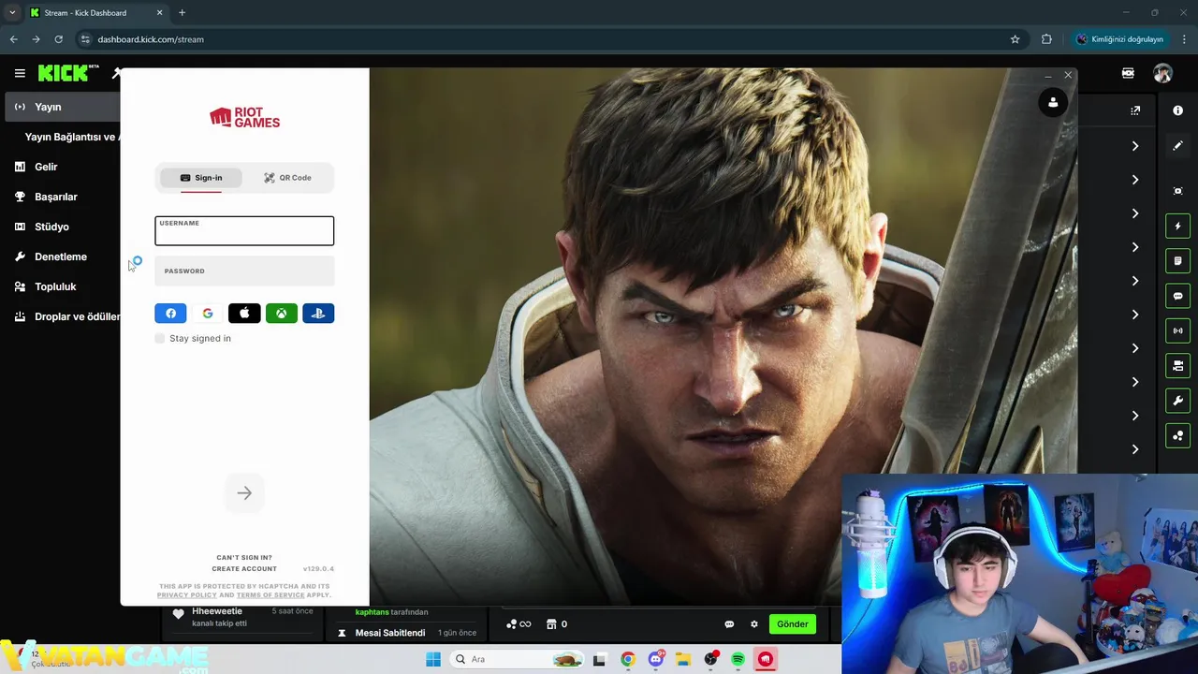
Task: Open Spotify from the taskbar
Action: click(x=738, y=659)
